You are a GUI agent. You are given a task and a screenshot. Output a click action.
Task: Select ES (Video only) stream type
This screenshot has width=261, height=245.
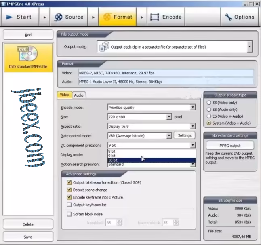(x=209, y=103)
